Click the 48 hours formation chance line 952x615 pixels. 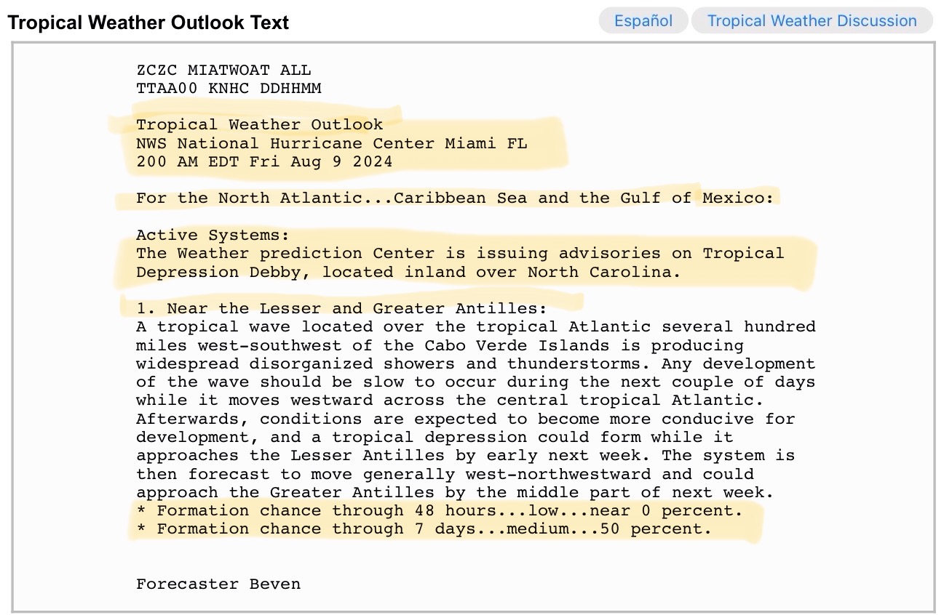(440, 510)
